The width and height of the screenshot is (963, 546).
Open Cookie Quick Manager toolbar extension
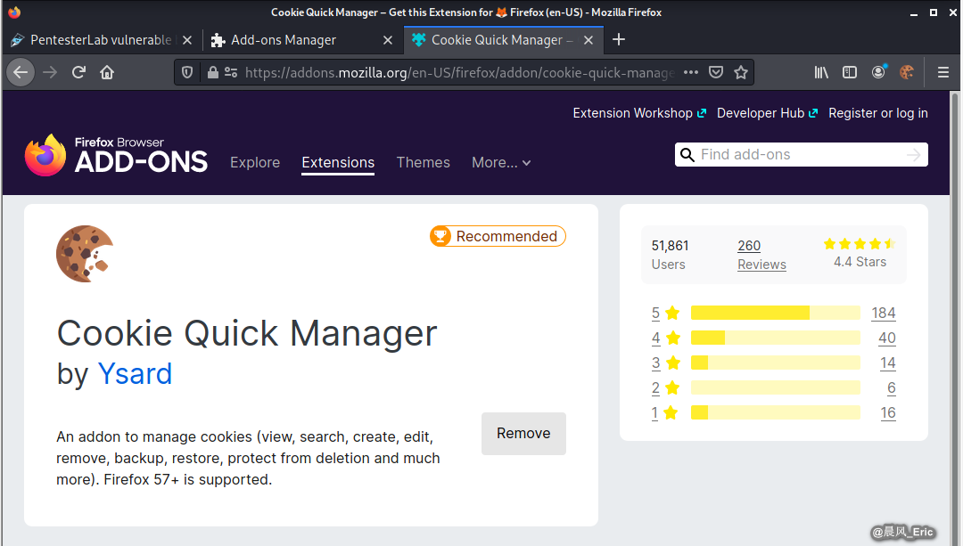[907, 72]
